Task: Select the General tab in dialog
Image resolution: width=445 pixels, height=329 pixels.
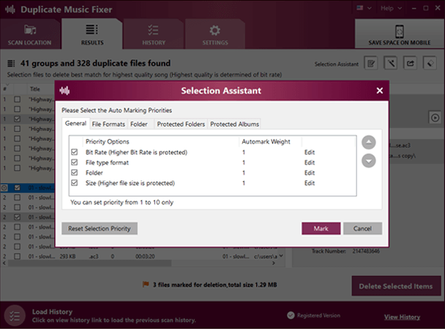Action: 75,123
